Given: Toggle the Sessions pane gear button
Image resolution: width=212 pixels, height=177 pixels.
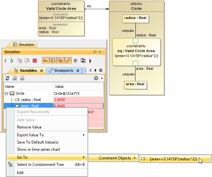Looking at the screenshot, I should click(x=53, y=61).
